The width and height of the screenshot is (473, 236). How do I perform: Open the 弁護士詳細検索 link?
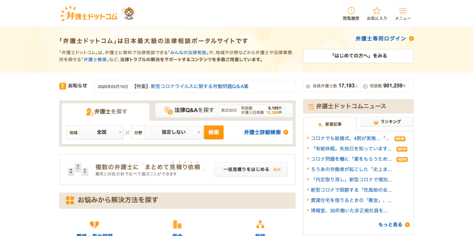coord(262,132)
